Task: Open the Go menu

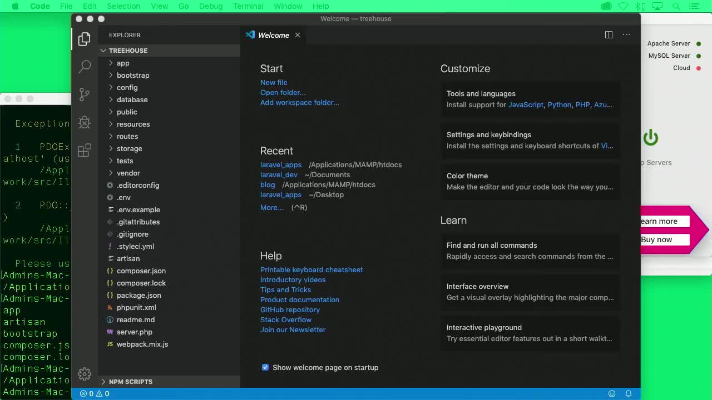Action: point(184,6)
